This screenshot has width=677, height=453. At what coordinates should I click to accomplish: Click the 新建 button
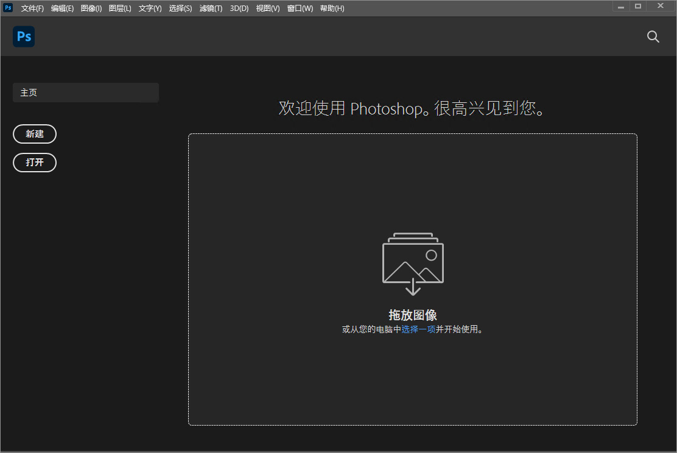[35, 134]
